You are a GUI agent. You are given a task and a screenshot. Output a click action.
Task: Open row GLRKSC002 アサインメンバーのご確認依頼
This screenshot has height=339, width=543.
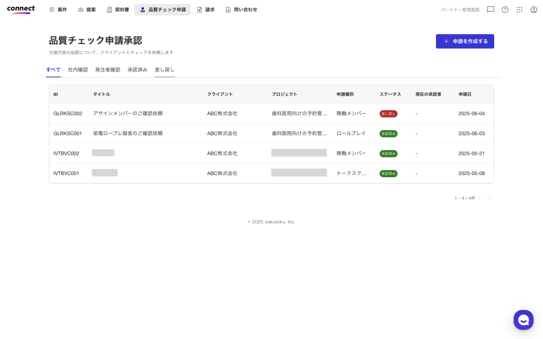(127, 114)
